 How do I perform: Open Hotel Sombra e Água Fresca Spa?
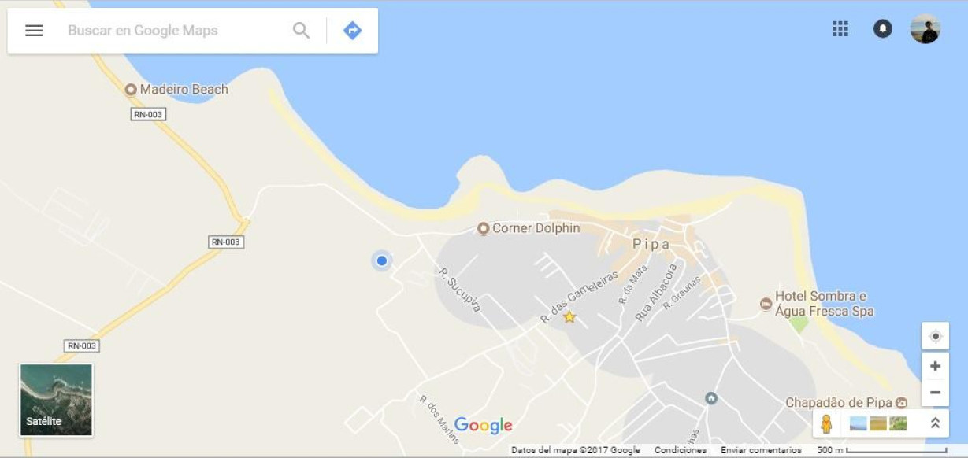coord(817,303)
